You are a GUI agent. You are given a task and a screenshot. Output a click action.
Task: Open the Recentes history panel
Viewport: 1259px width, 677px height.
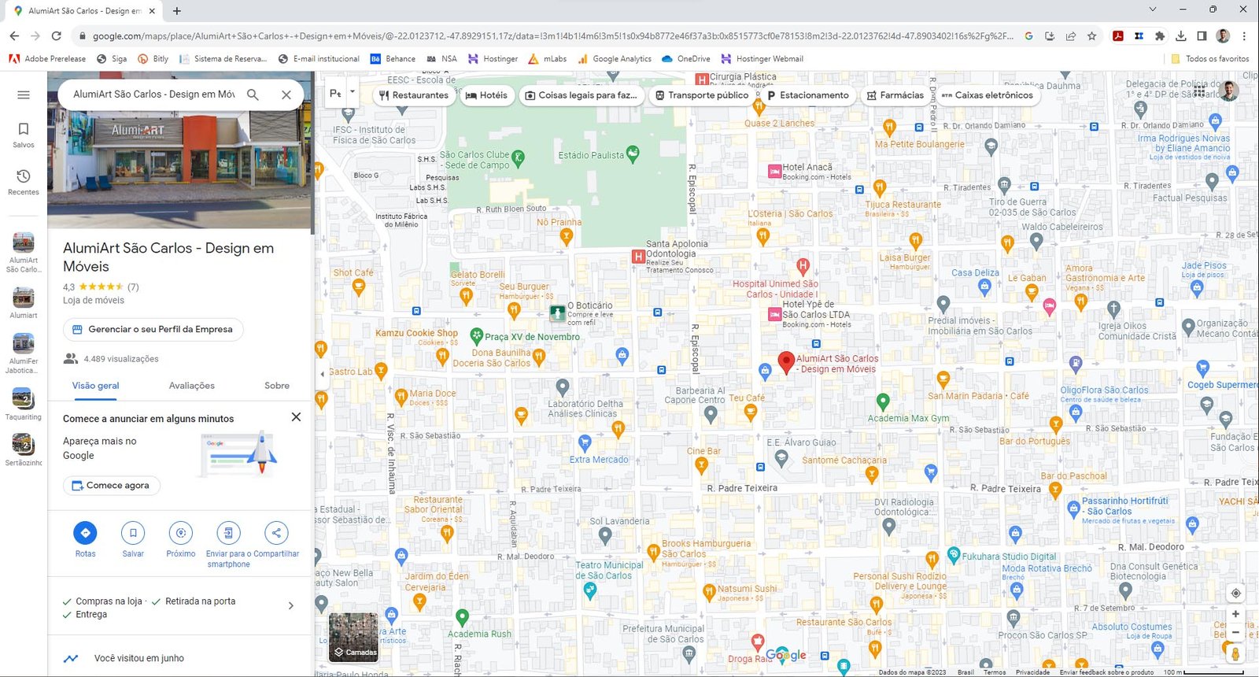(24, 182)
